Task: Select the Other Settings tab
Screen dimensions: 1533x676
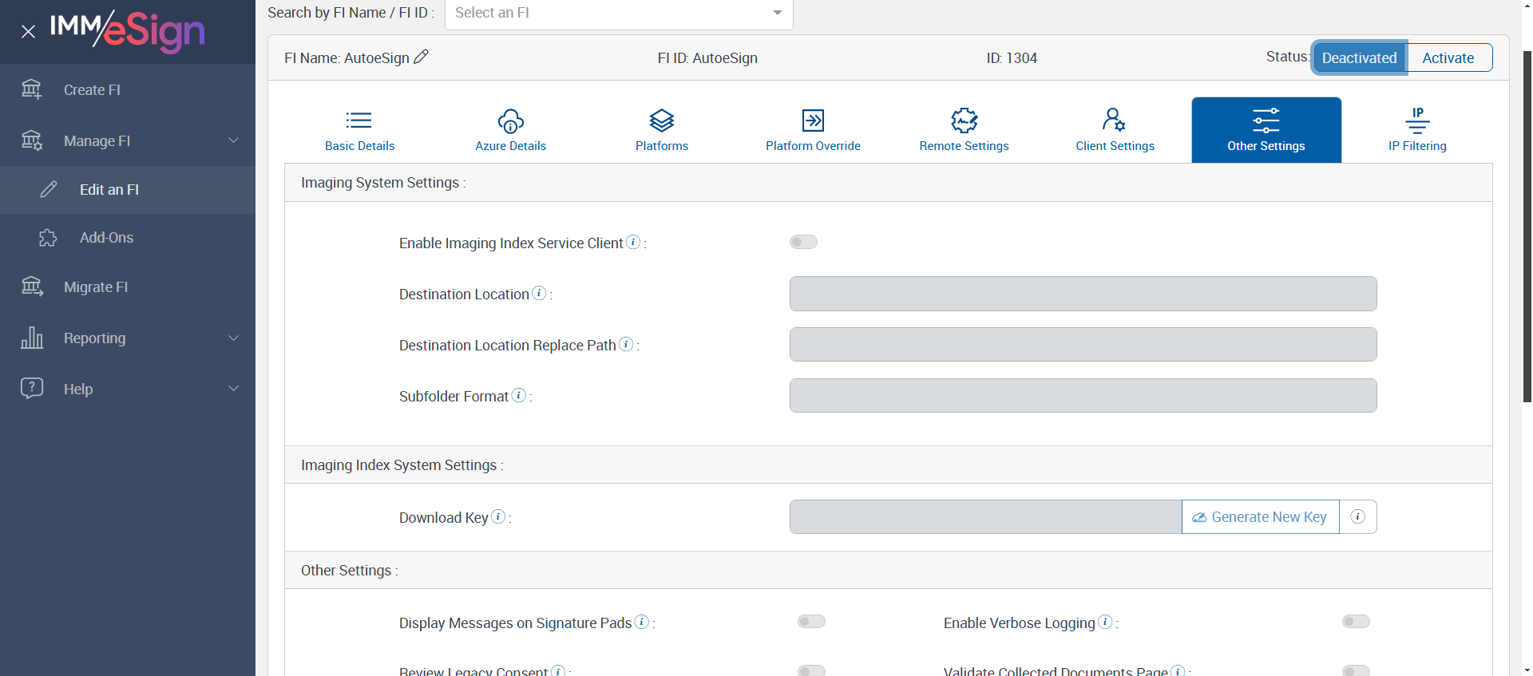Action: pyautogui.click(x=1266, y=130)
